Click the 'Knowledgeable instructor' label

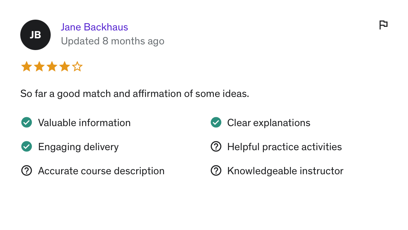coord(285,171)
